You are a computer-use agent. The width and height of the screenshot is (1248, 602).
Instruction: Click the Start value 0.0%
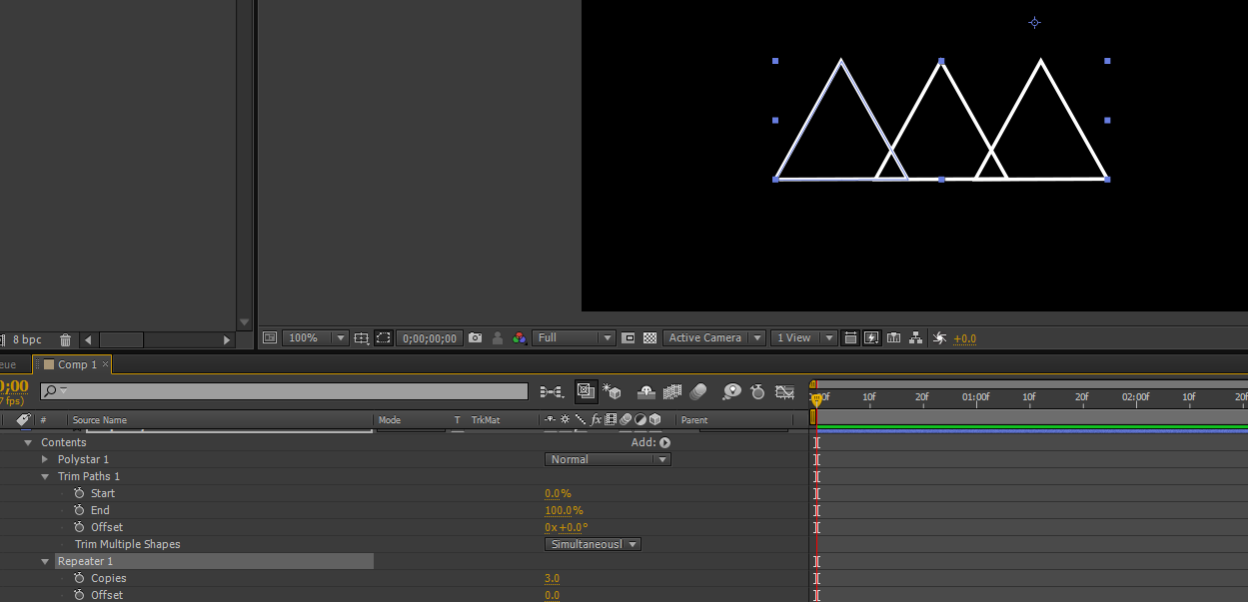(x=558, y=493)
